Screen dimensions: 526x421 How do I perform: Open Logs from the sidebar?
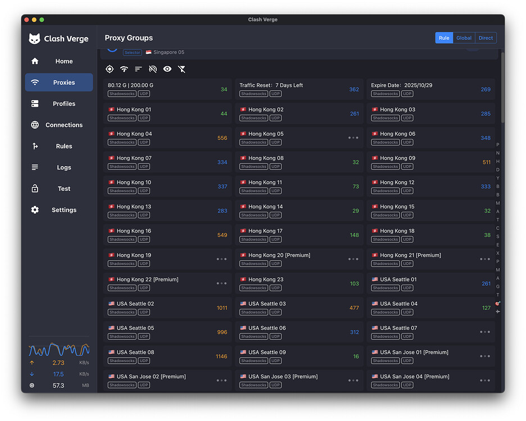pos(59,167)
